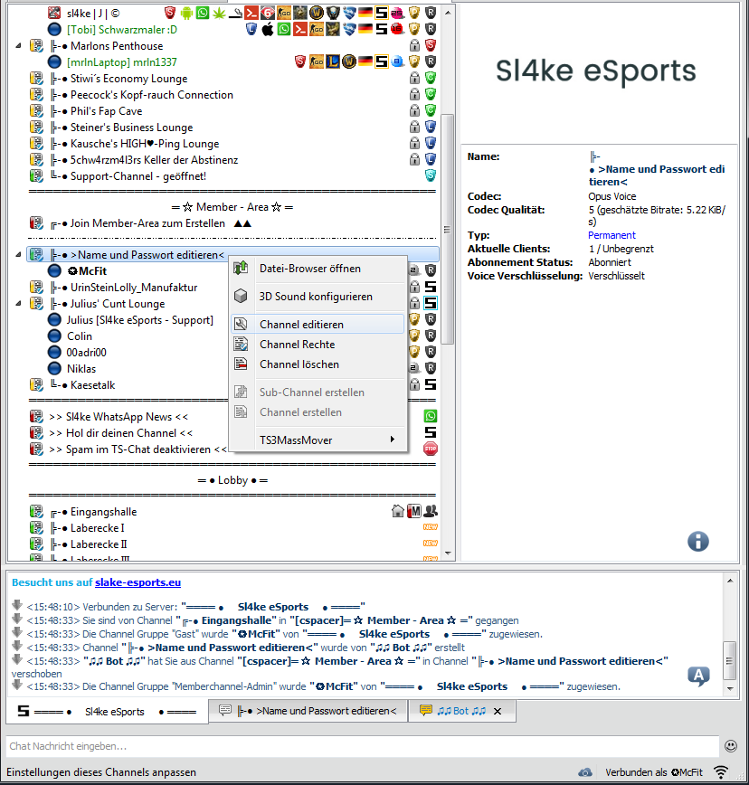Select the user 00adri00
Screen dimensions: 749x785
(87, 353)
